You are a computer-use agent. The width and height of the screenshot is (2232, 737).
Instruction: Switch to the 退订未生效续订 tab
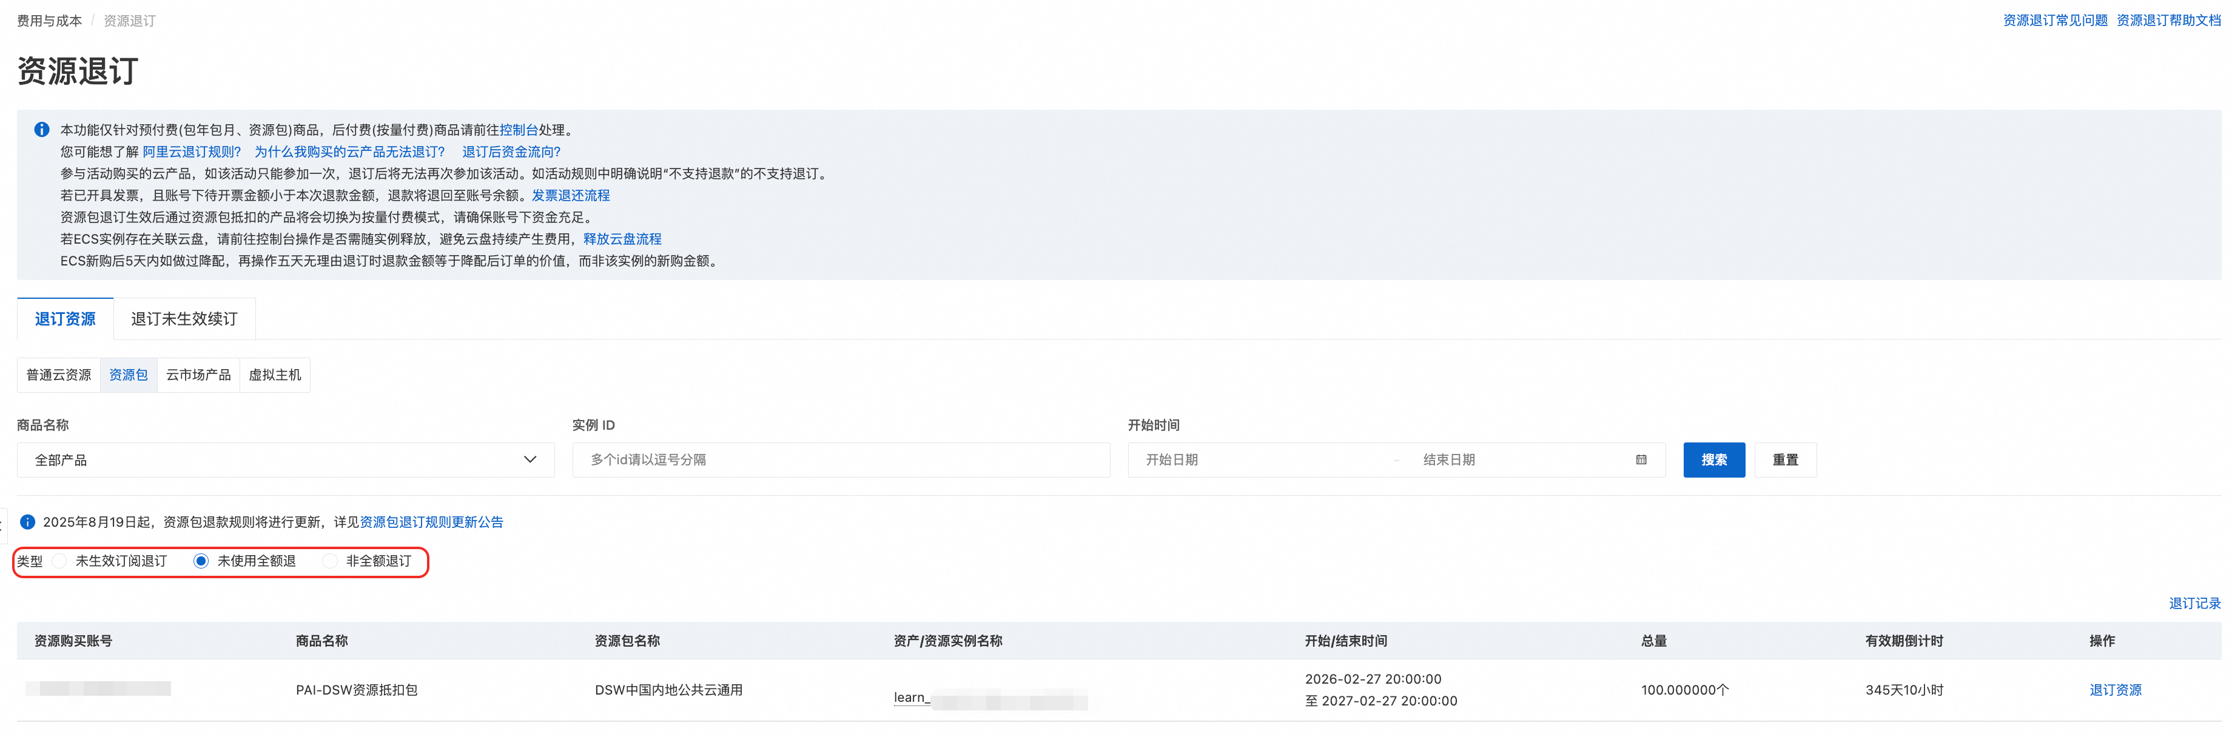pos(184,319)
